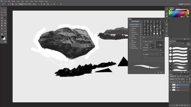Image resolution: width=191 pixels, height=107 pixels.
Task: Click the Spacing slider track
Action: click(153, 56)
